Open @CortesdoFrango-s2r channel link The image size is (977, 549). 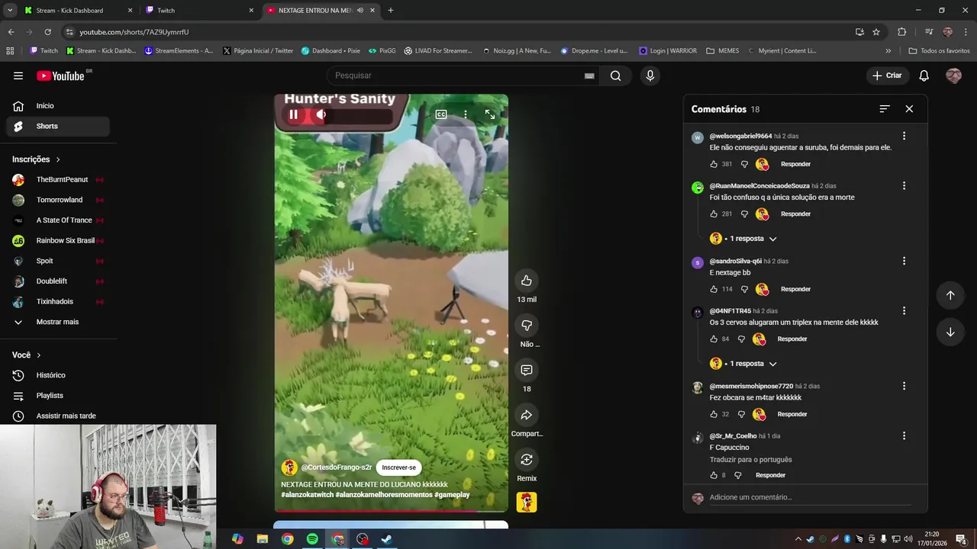(x=337, y=467)
